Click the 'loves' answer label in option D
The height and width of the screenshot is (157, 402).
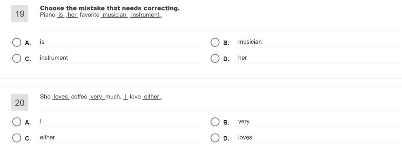pyautogui.click(x=245, y=137)
